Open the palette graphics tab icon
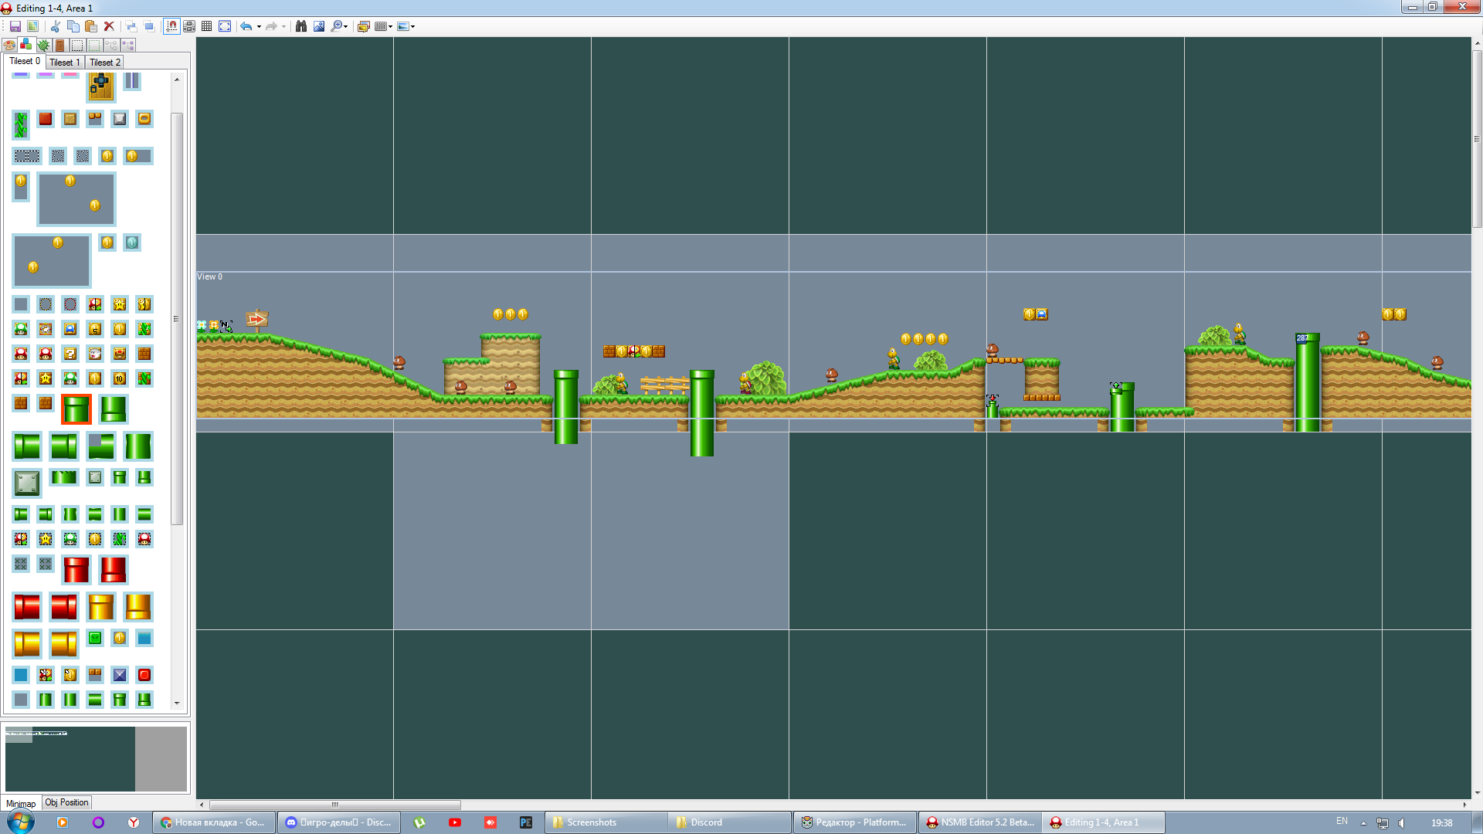The width and height of the screenshot is (1483, 834). tap(10, 46)
